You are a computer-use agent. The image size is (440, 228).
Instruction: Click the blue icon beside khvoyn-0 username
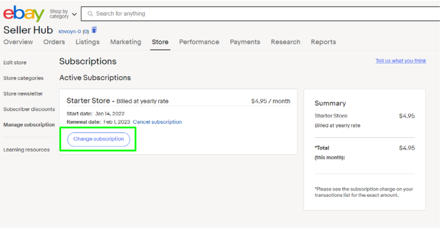[x=94, y=30]
